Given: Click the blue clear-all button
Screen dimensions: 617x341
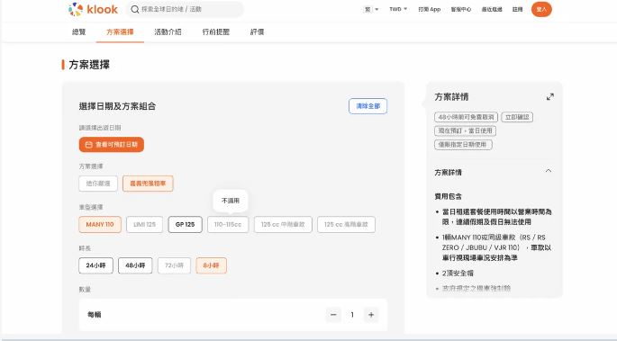Looking at the screenshot, I should tap(367, 106).
